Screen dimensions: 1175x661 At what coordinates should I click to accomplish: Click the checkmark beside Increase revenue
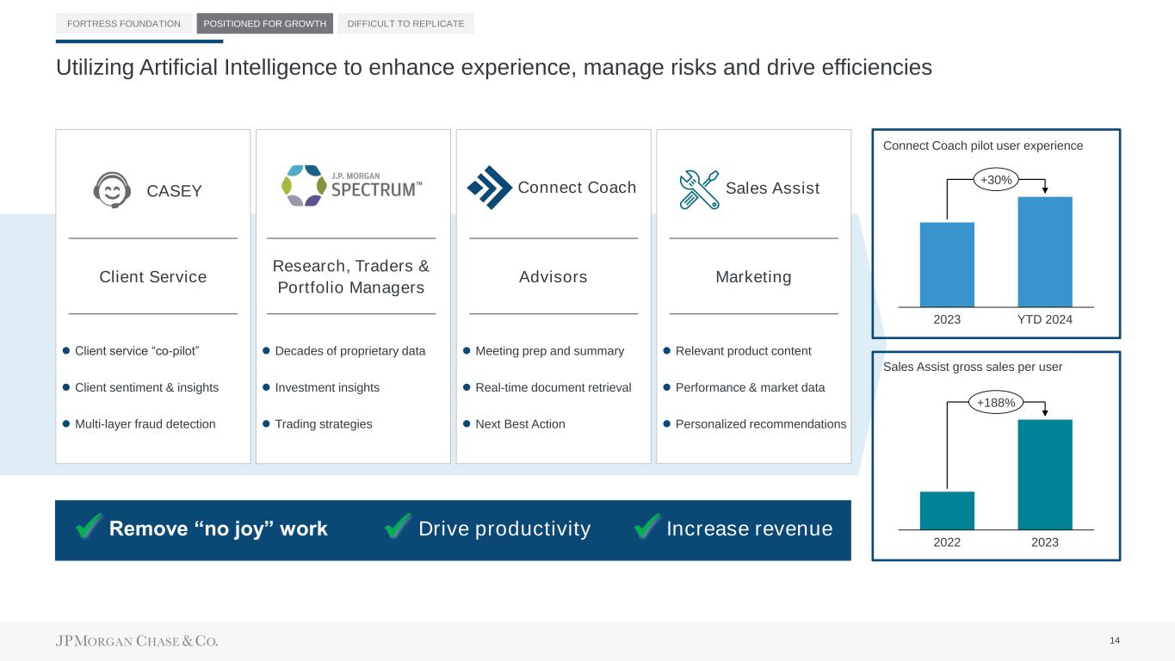[x=646, y=528]
